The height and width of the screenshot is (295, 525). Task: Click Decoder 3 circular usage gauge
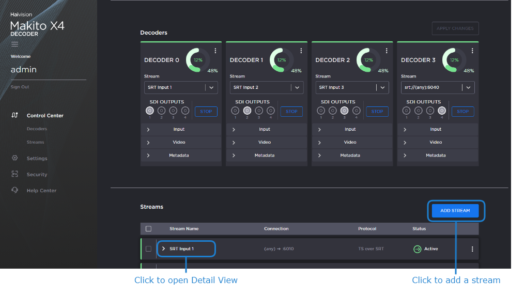tap(453, 60)
